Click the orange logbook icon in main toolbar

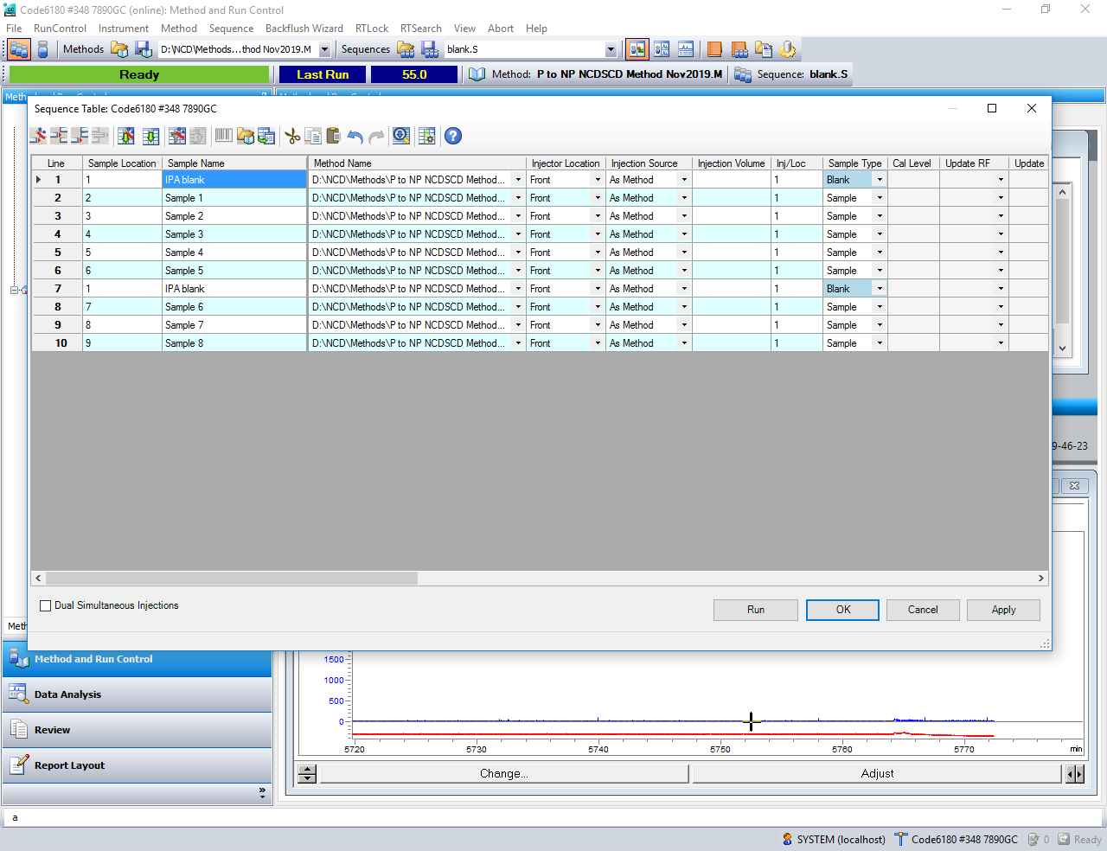[x=714, y=49]
